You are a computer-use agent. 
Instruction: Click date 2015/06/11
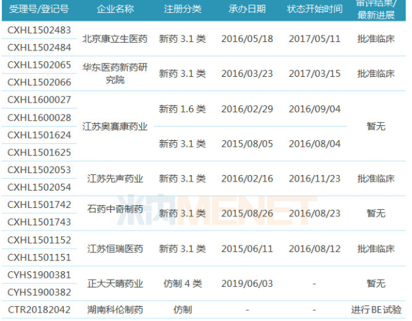point(247,249)
